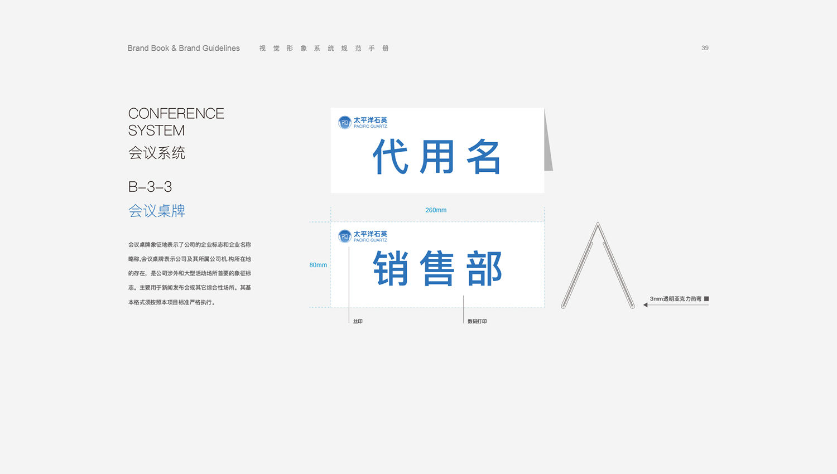This screenshot has height=474, width=837.
Task: Click the 视觉形象系统规范手册 header text
Action: tap(324, 49)
